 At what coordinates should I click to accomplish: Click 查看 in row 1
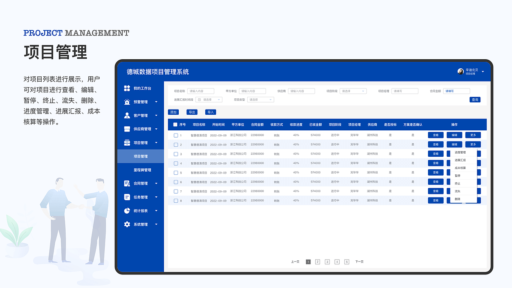(436, 135)
